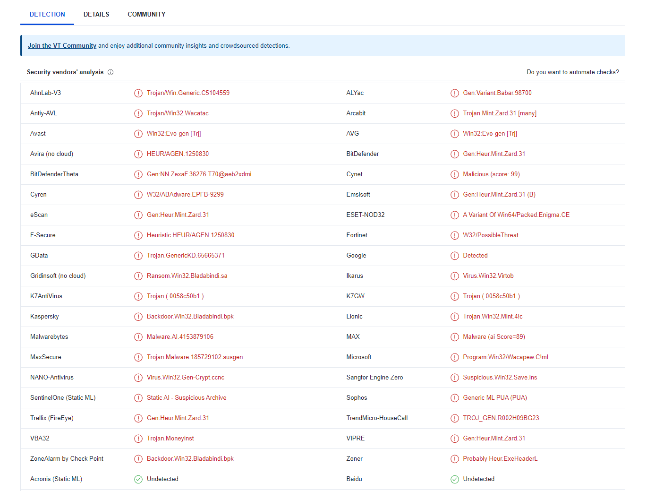Click info icon next to Security vendors' analysis

(x=111, y=72)
